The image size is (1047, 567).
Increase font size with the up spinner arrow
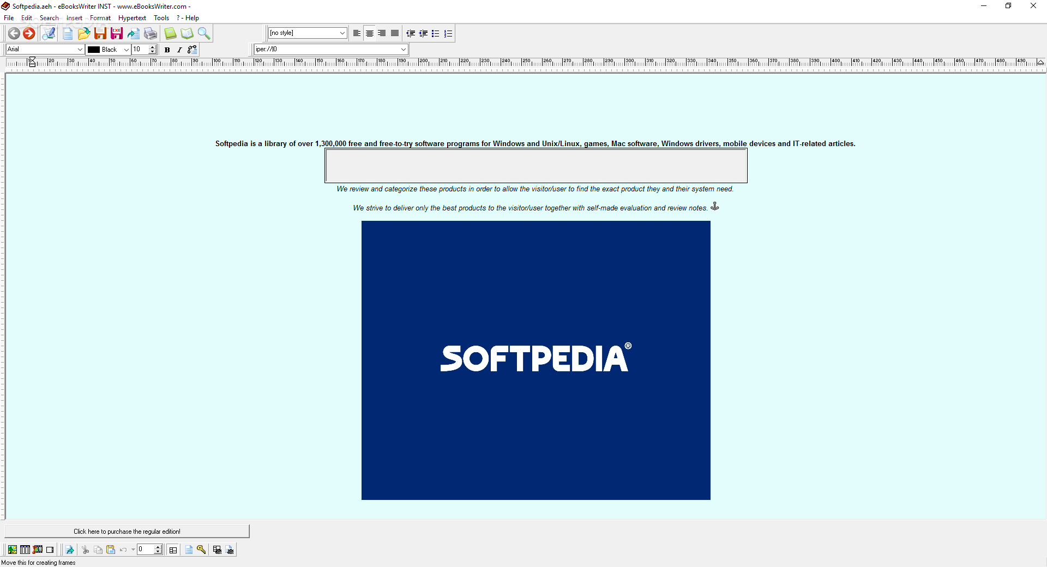pyautogui.click(x=153, y=47)
